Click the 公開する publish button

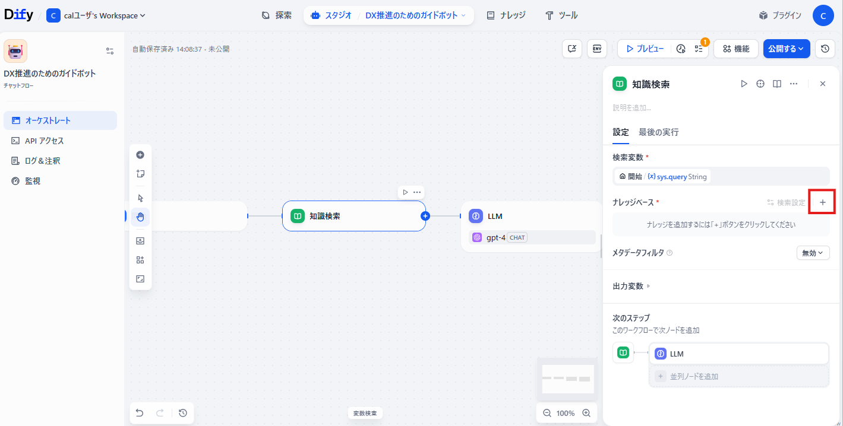point(786,49)
